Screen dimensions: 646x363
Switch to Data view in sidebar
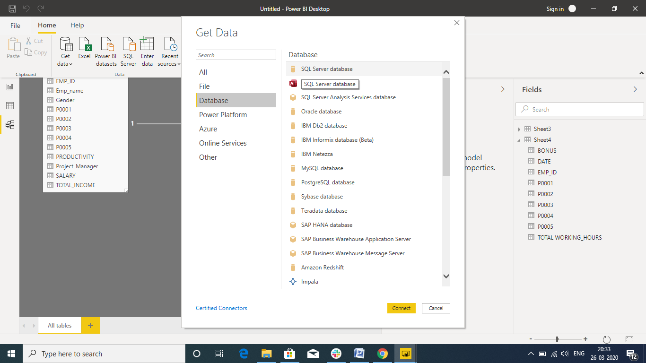tap(10, 106)
